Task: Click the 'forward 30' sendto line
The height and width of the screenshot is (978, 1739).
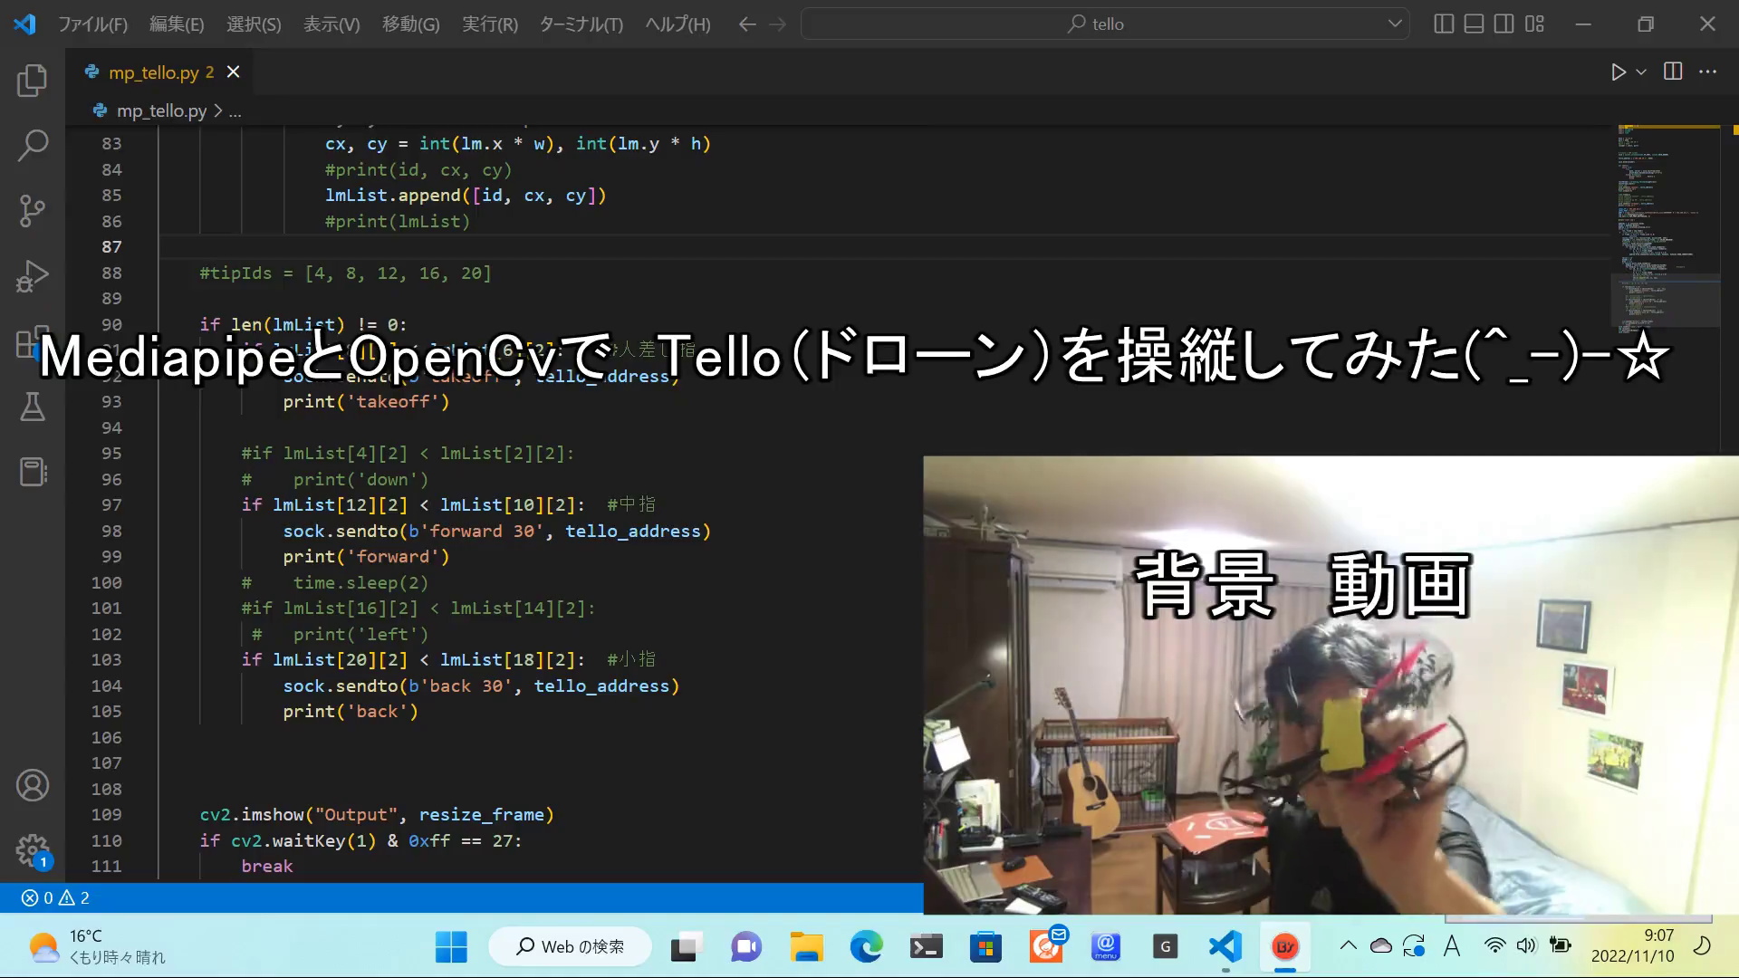Action: [496, 531]
